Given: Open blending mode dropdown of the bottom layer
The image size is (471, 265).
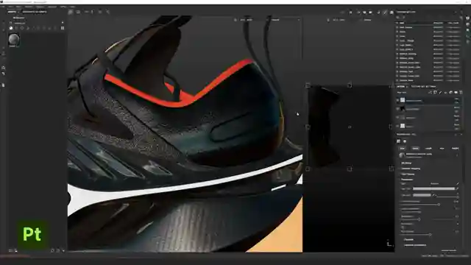Looking at the screenshot, I should [x=456, y=124].
